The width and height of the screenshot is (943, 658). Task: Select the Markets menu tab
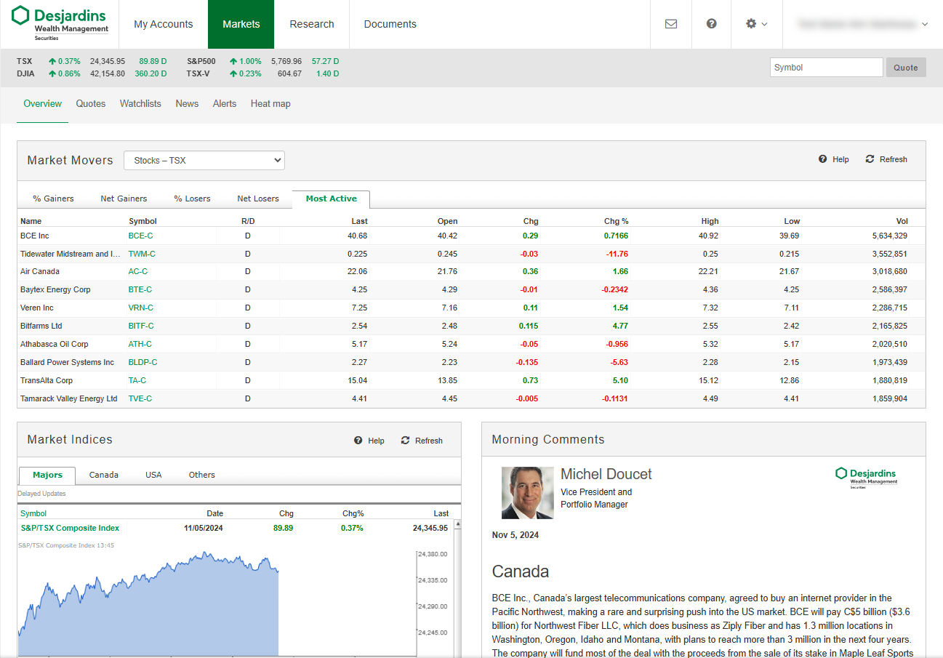(x=241, y=24)
